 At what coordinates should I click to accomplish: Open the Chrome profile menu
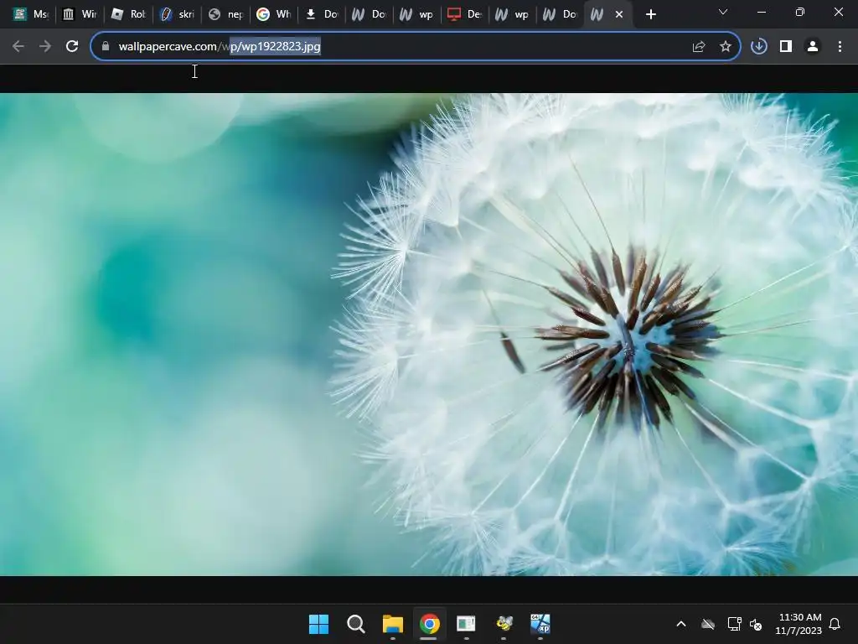click(813, 47)
